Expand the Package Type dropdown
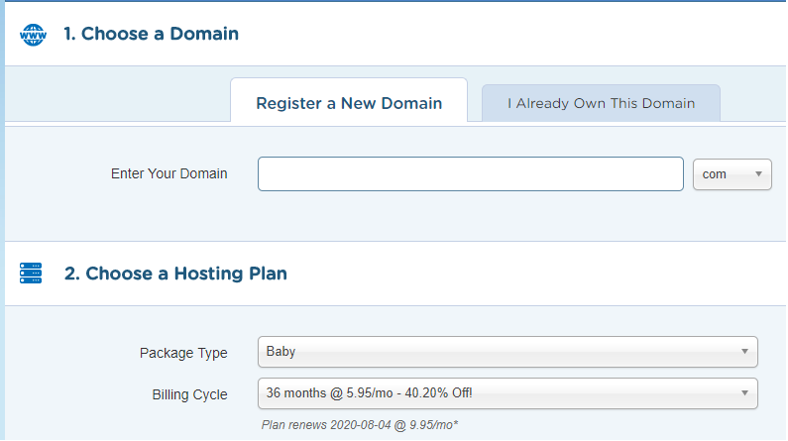The height and width of the screenshot is (441, 788). (x=507, y=352)
